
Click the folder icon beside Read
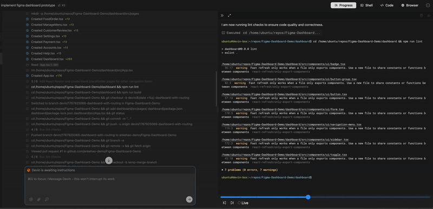tap(27, 65)
